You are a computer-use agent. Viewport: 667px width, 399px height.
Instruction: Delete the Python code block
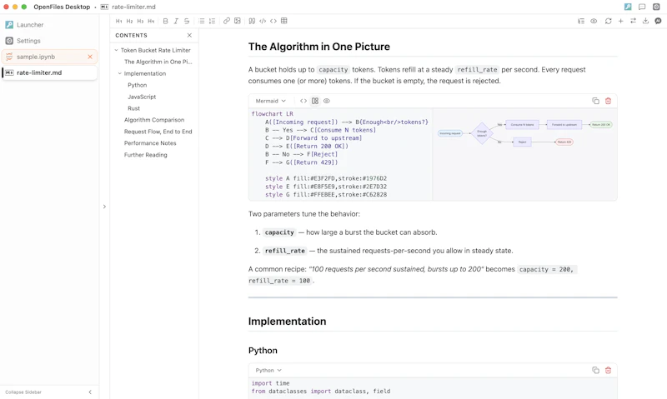(608, 370)
